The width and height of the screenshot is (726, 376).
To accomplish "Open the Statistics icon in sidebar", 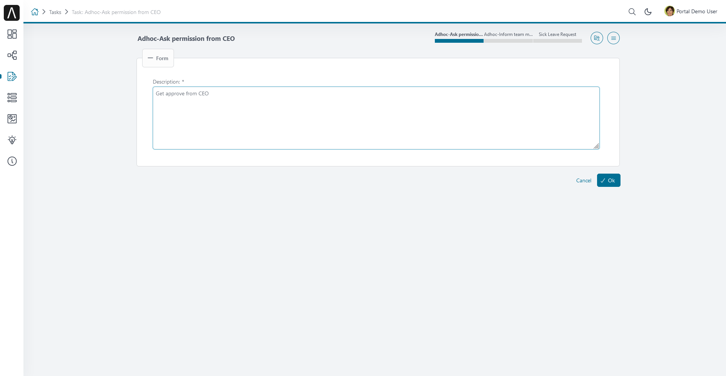I will [12, 119].
